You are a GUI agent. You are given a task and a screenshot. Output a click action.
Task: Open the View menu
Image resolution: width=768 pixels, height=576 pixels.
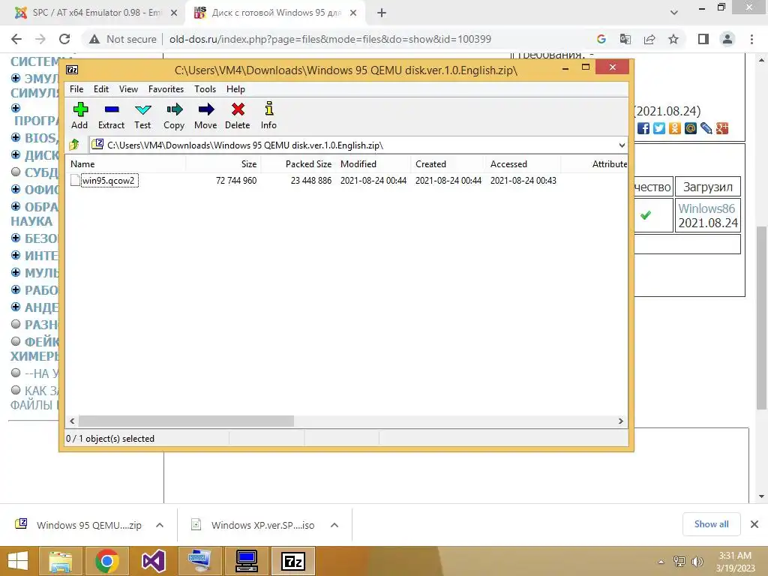[x=128, y=89]
